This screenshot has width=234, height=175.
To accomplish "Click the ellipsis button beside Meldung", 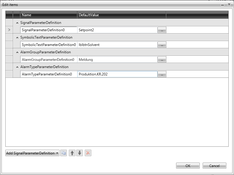I will click(162, 60).
